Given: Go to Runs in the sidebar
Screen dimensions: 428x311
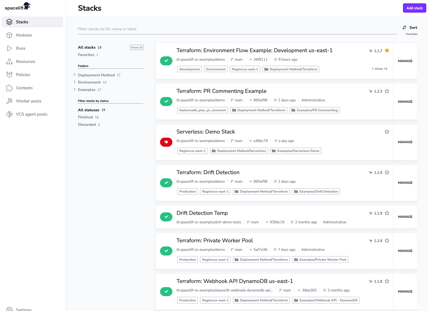Looking at the screenshot, I should (20, 48).
